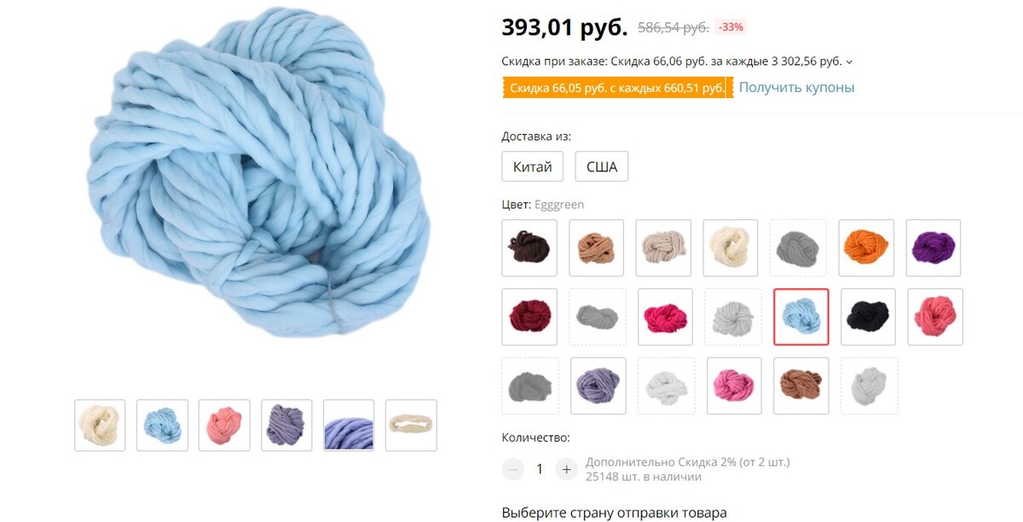Select the highlighted light blue yarn swatch
This screenshot has height=522, width=1023.
point(801,316)
